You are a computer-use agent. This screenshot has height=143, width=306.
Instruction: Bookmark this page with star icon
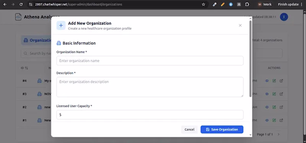[x=203, y=4]
